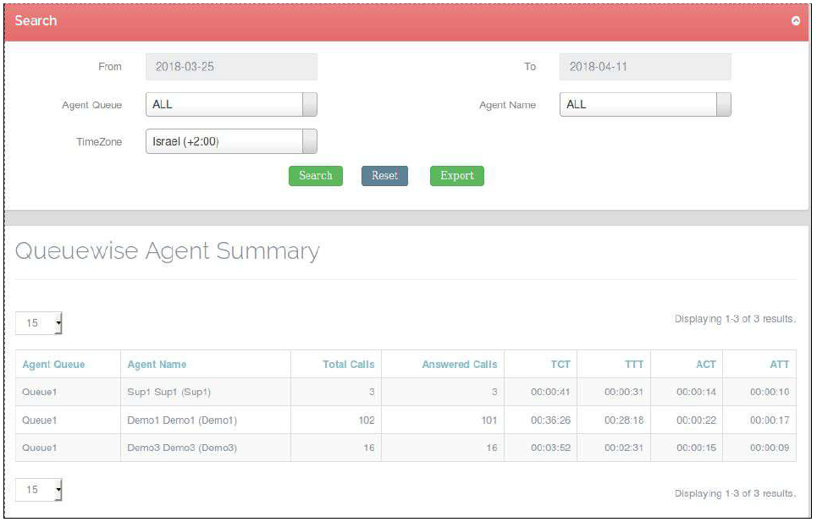Open the top results-per-page selector showing 15

click(37, 322)
